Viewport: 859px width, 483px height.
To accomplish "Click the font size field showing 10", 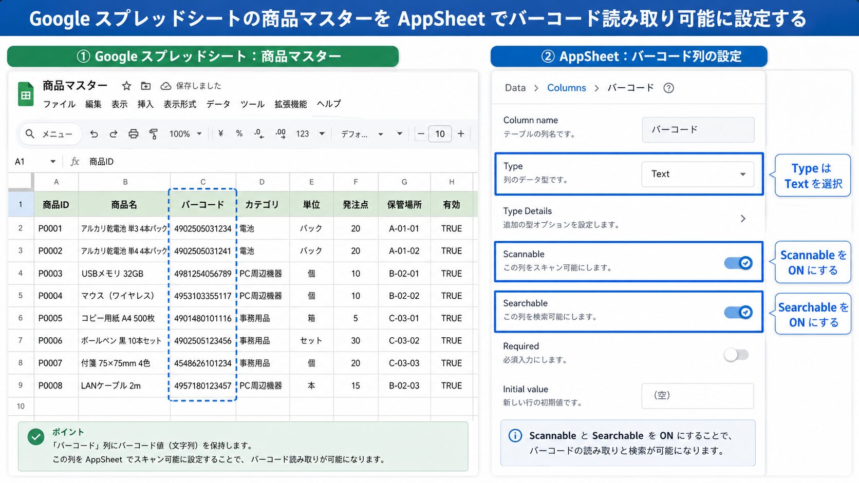I will (x=440, y=134).
